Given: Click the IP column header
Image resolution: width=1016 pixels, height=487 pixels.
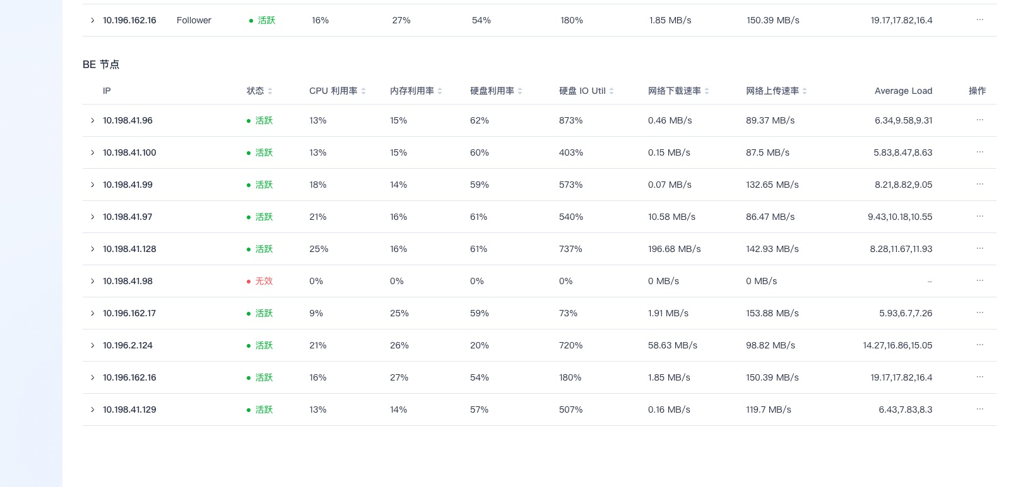Looking at the screenshot, I should [x=107, y=91].
